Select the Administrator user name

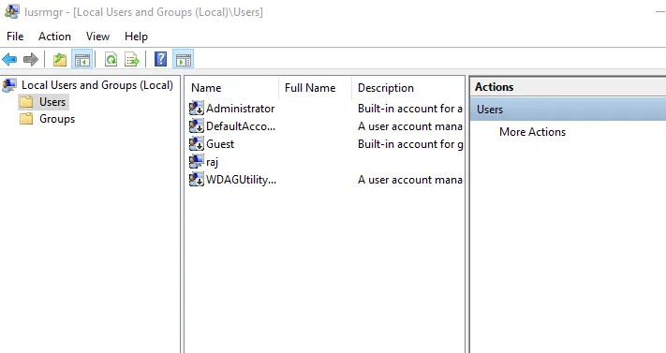coord(241,109)
